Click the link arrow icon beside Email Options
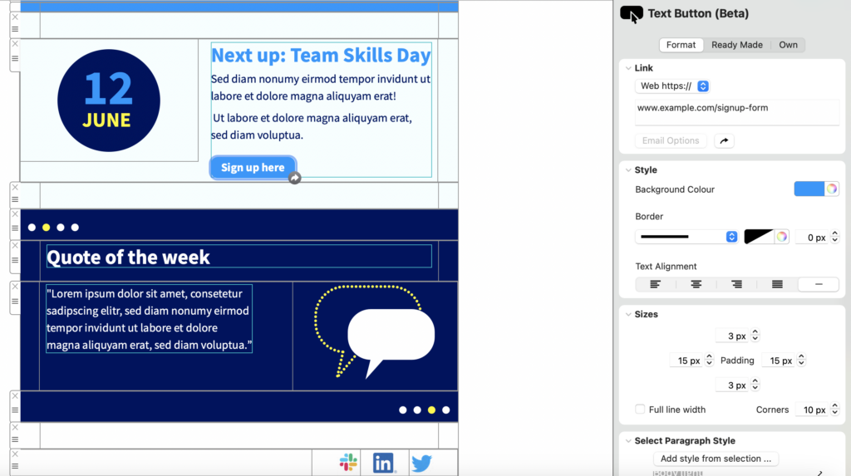Image resolution: width=851 pixels, height=476 pixels. 724,140
